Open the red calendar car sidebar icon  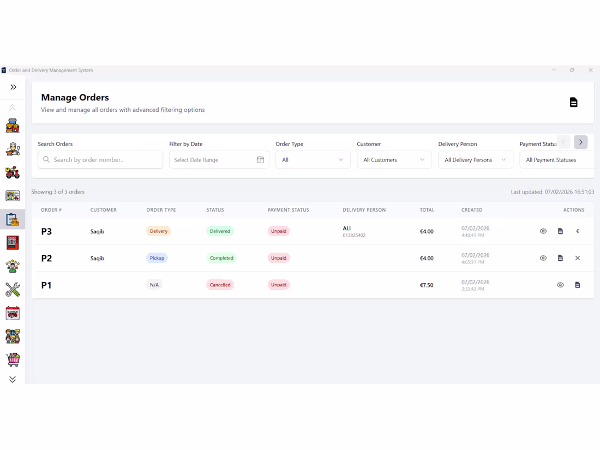pos(13,313)
